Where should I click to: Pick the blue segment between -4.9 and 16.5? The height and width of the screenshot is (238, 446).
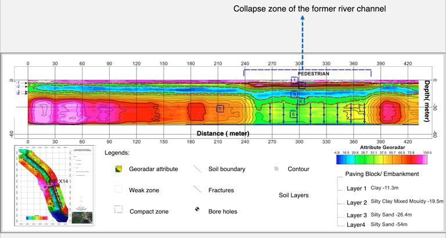pyautogui.click(x=341, y=160)
